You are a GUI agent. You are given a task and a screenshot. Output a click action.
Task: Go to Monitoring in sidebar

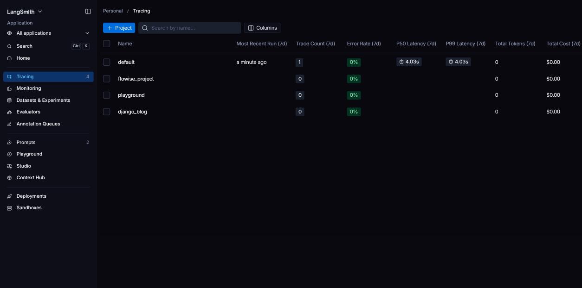point(48,88)
